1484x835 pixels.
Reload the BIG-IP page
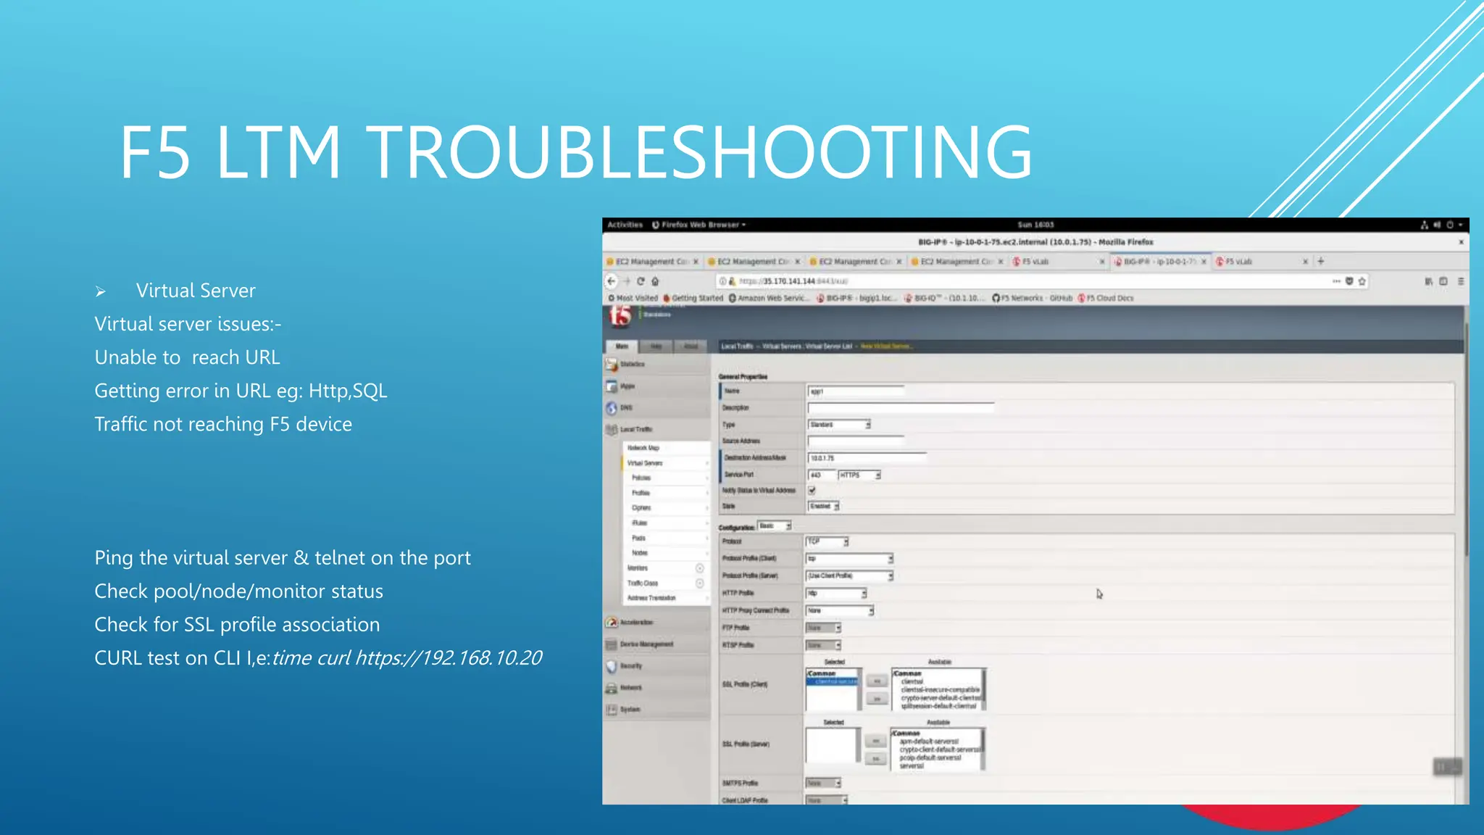pyautogui.click(x=641, y=281)
